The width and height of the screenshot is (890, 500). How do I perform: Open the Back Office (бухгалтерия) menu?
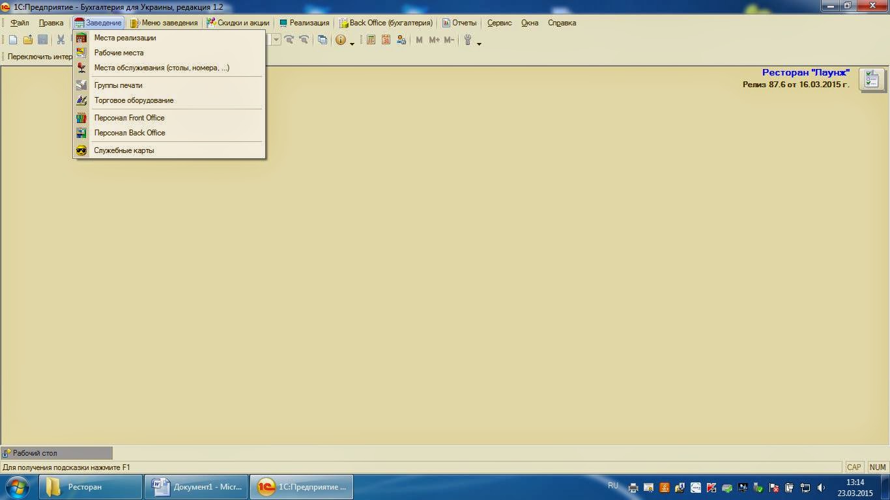[x=386, y=23]
